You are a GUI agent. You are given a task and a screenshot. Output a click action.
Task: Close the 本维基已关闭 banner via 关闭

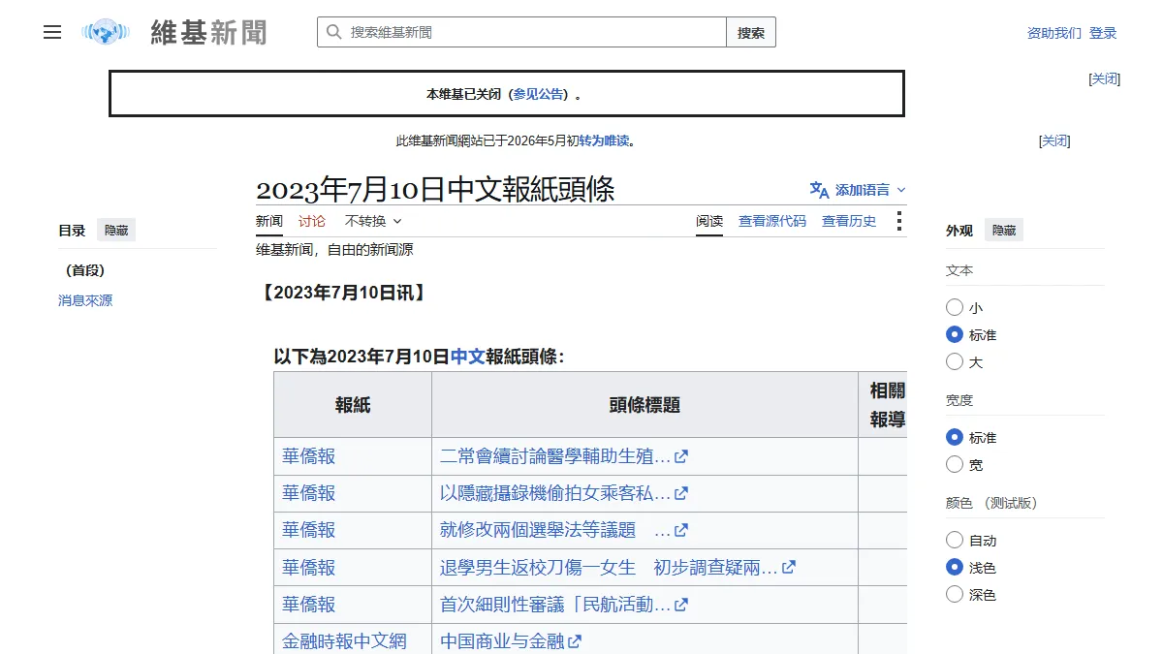click(x=1105, y=78)
